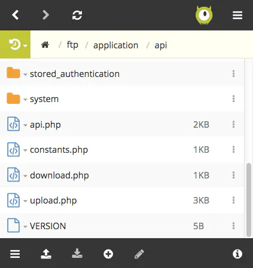This screenshot has height=268, width=253.
Task: Open the stored_authentication folder name
Action: (x=75, y=74)
